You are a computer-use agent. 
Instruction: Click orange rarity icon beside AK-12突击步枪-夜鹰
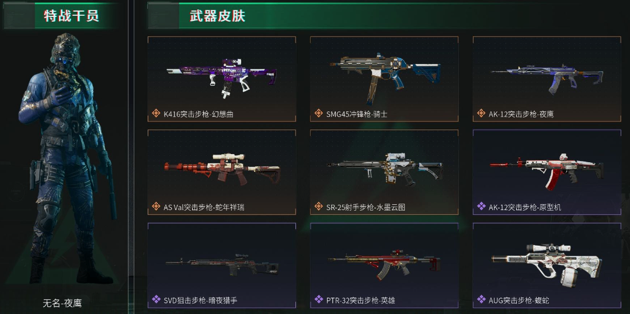[x=481, y=114]
